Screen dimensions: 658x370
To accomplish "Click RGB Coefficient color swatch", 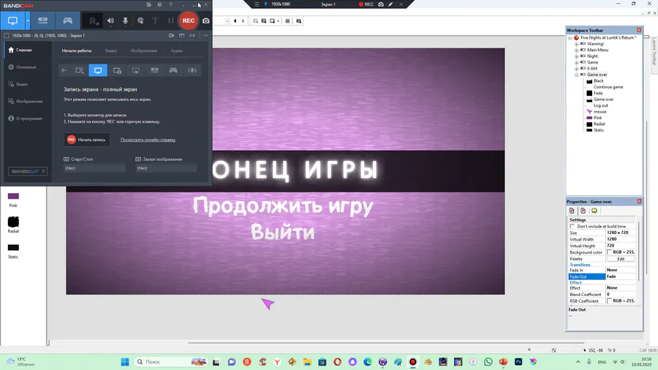I will click(609, 301).
